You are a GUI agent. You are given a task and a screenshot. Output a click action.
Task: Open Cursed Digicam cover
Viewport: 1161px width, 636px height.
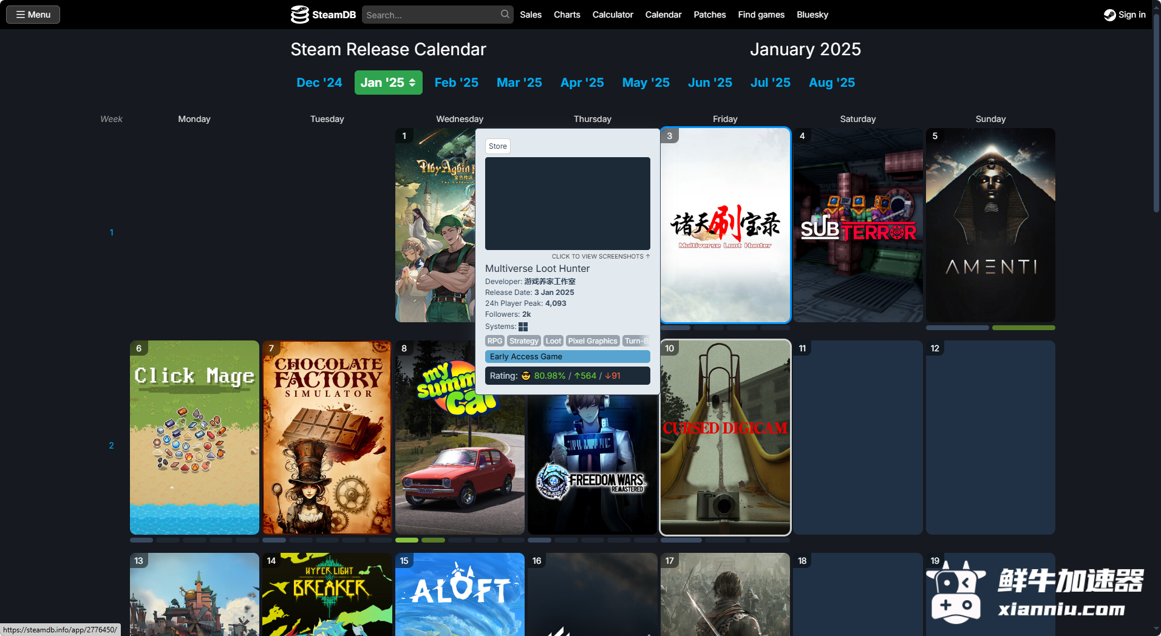point(725,438)
